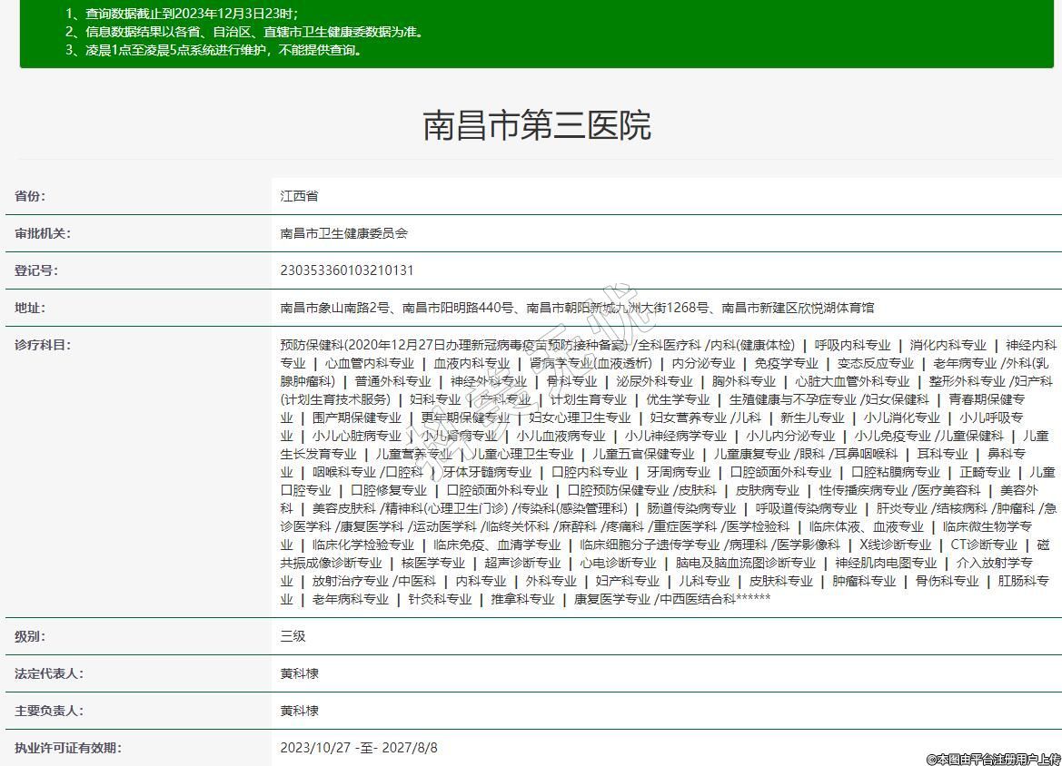Click notice stating data cutoff 2023年12月3日23时
1062x766 pixels.
point(183,14)
